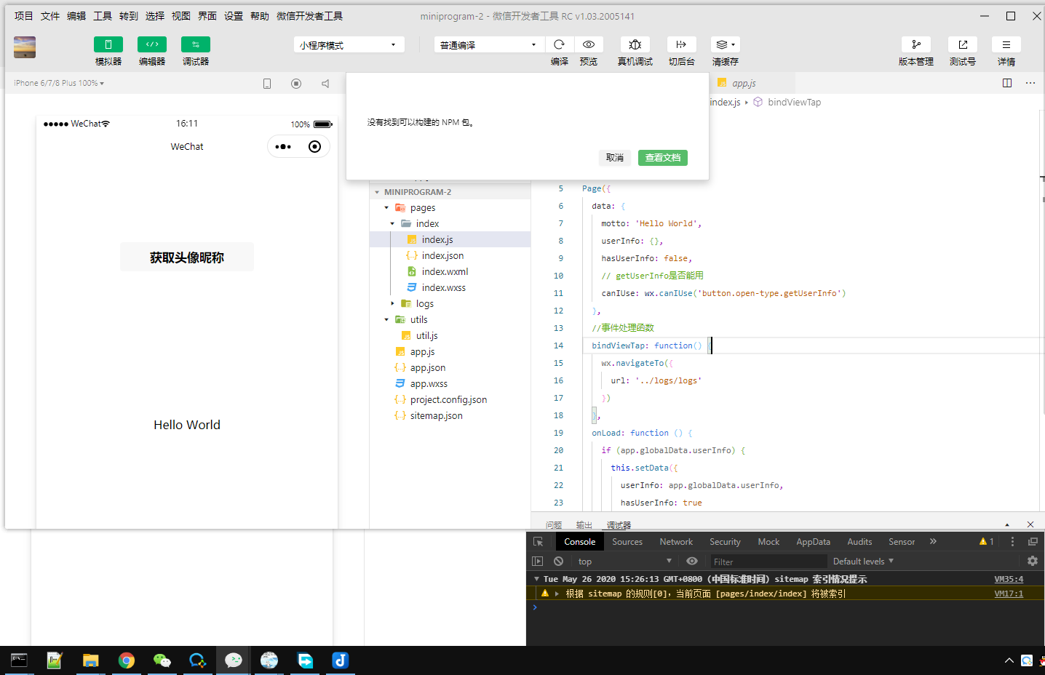Viewport: 1045px width, 675px height.
Task: Click 取消 to dismiss the dialog
Action: coord(615,157)
